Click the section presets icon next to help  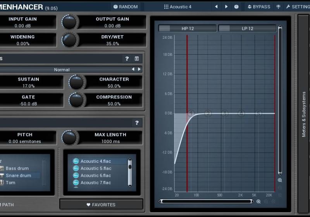point(137,59)
